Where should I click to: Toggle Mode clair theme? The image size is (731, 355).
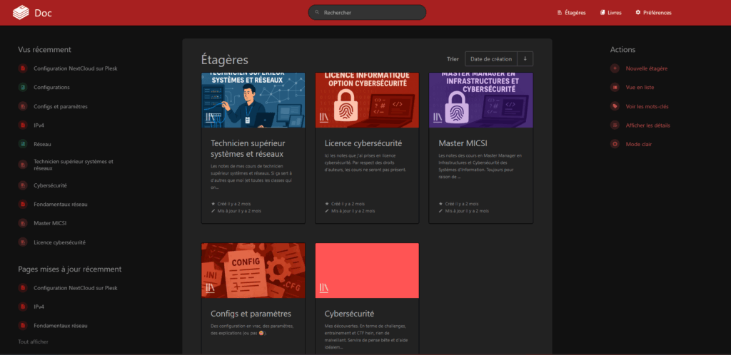tap(640, 144)
